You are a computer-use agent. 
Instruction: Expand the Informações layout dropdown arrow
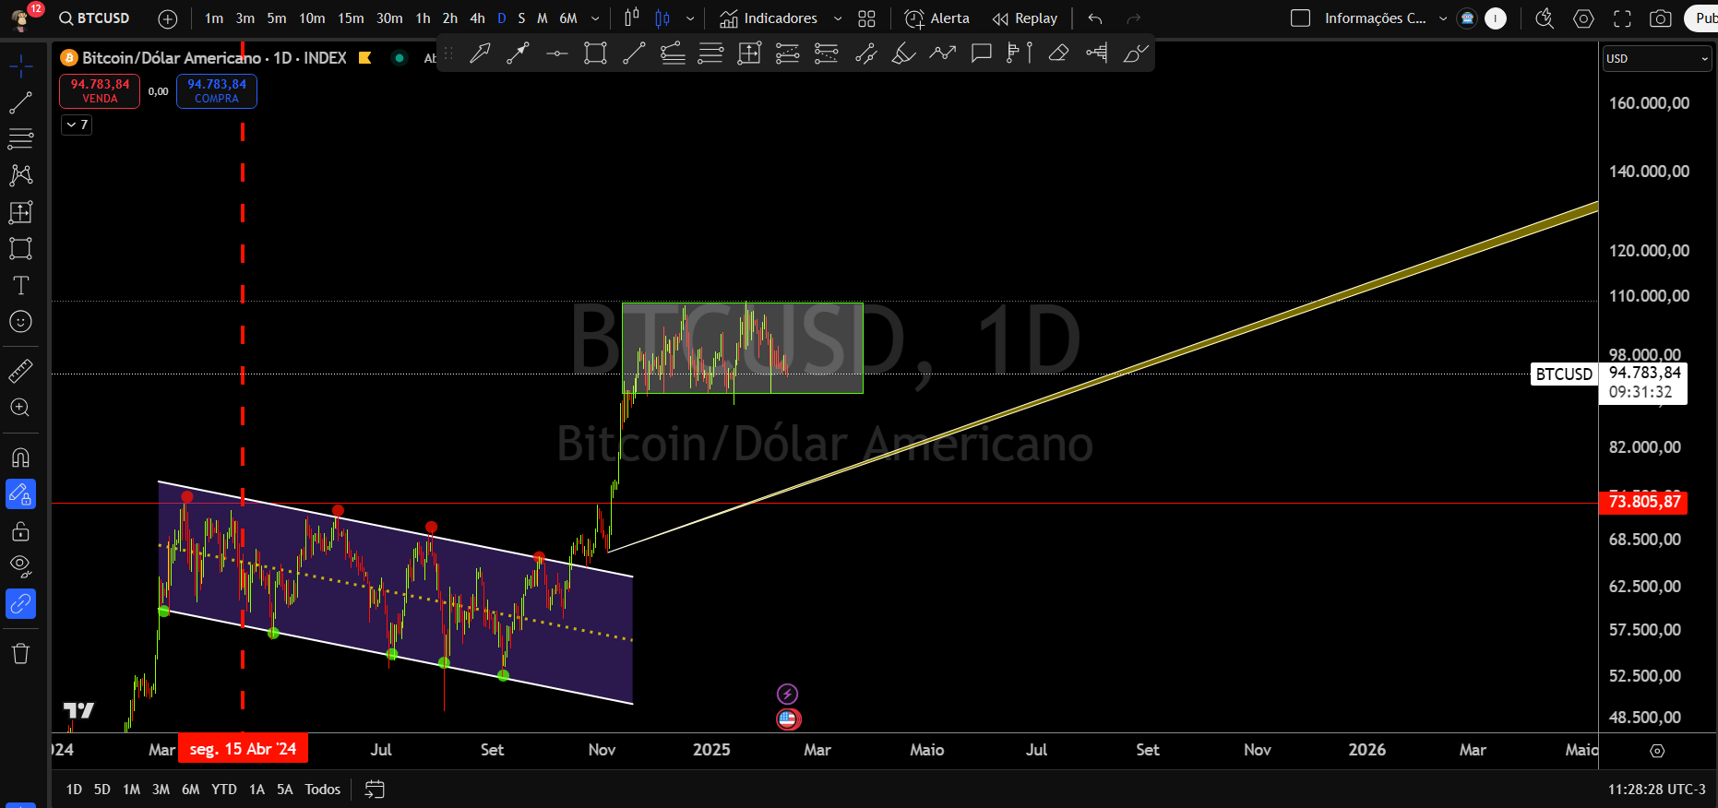pos(1443,18)
